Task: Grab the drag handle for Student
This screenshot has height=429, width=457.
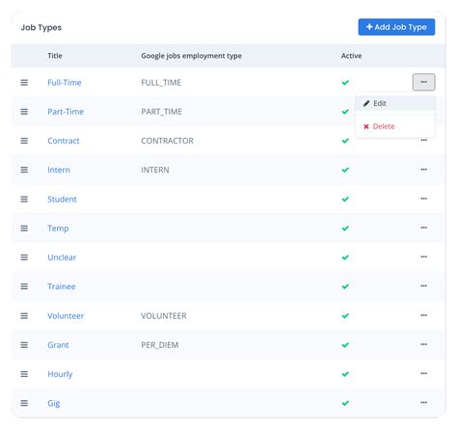Action: 24,199
